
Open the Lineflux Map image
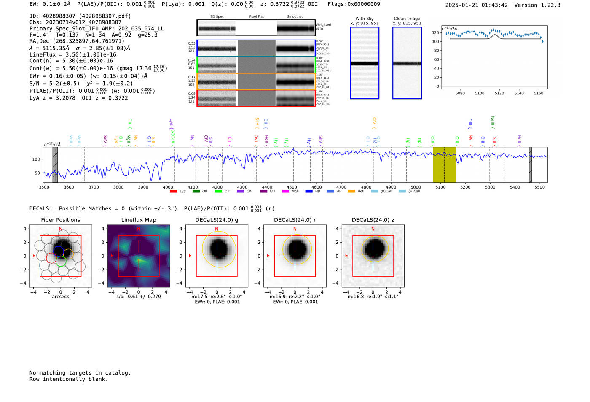pos(139,256)
